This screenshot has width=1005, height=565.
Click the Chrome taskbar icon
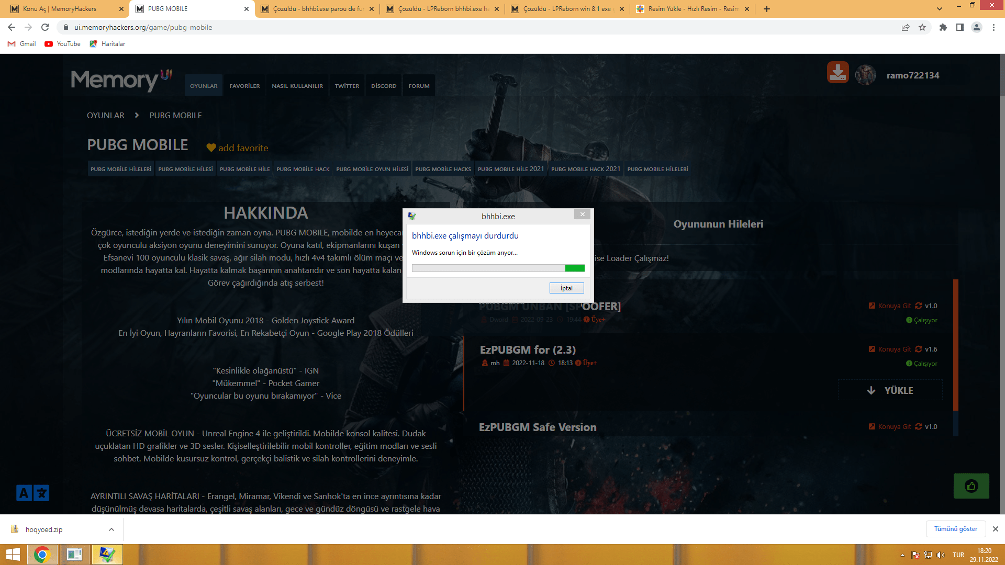[x=42, y=555]
